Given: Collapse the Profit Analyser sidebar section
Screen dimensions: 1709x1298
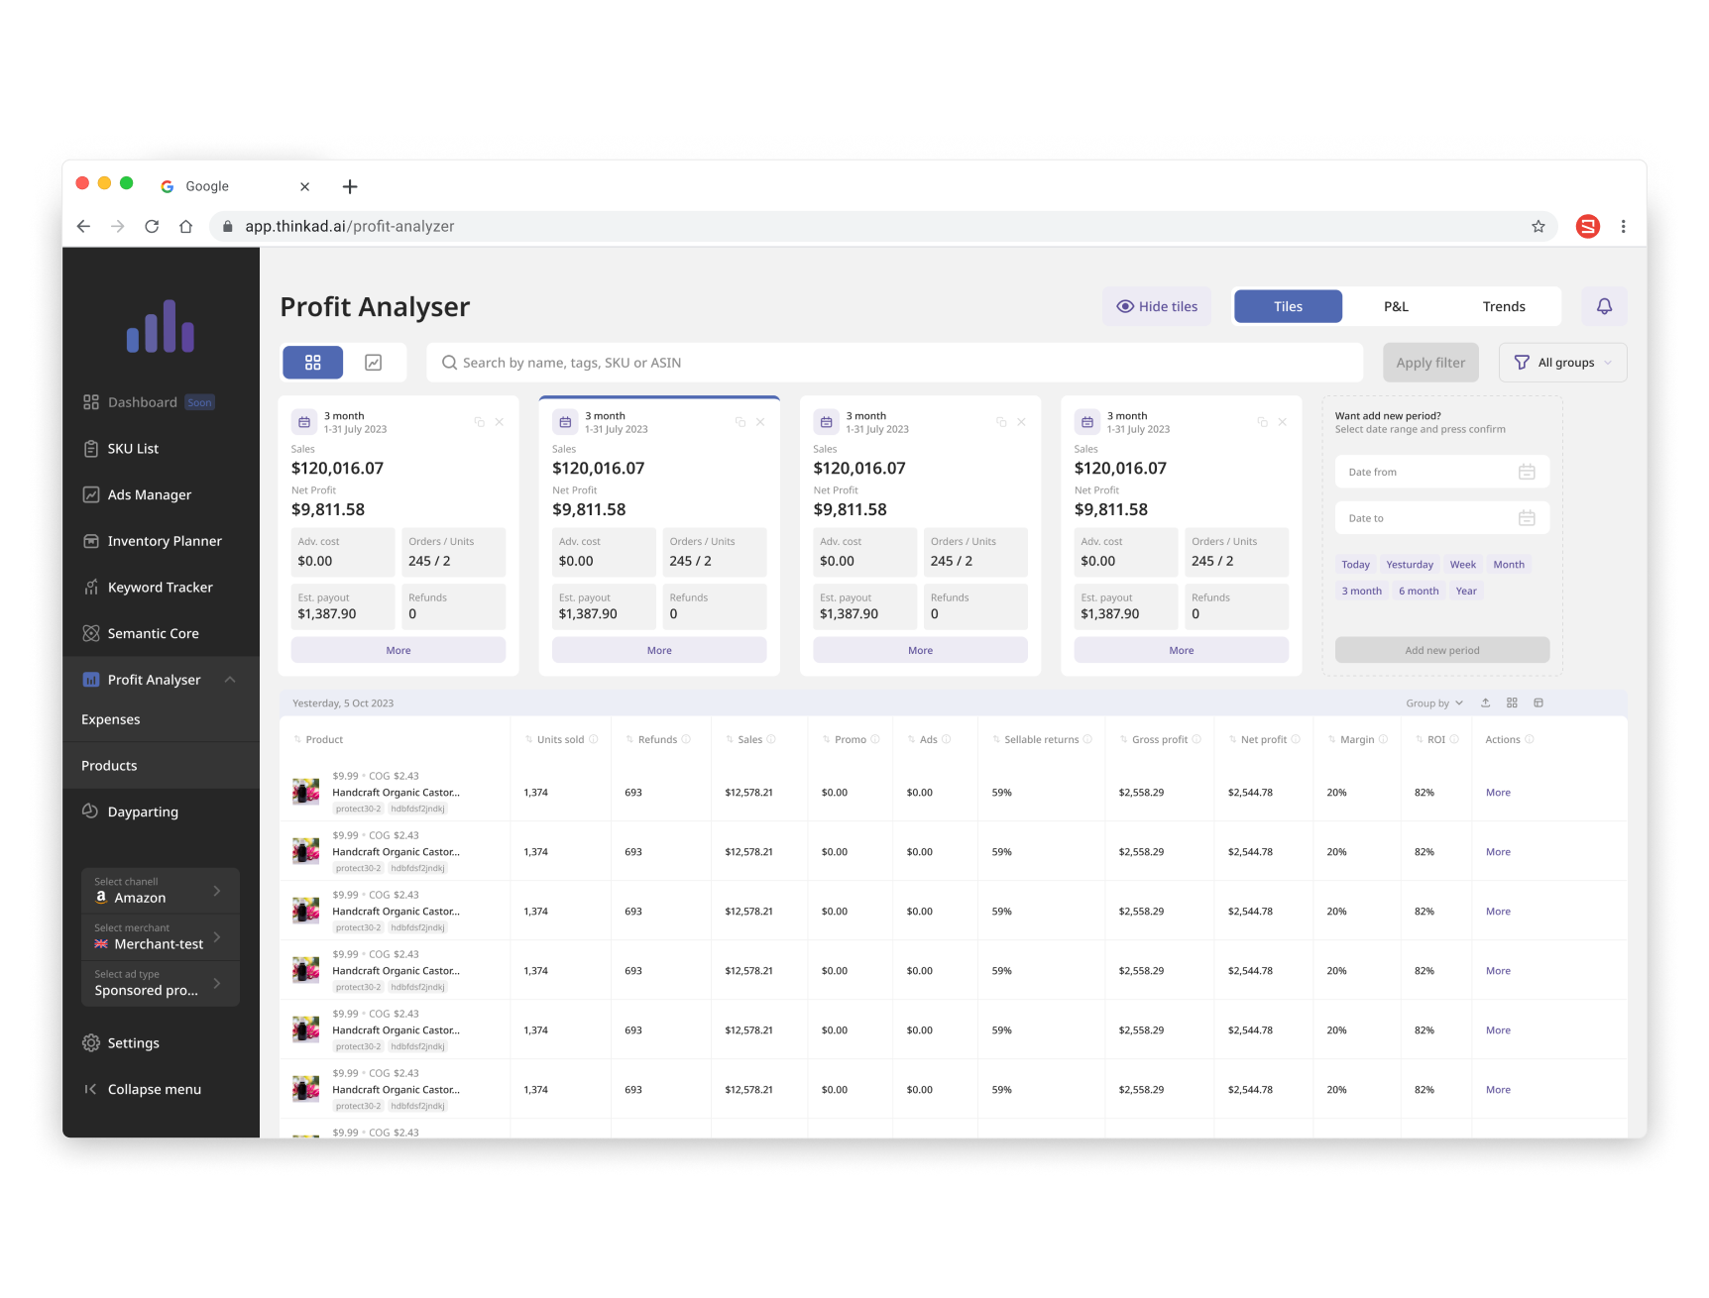Looking at the screenshot, I should tap(230, 680).
